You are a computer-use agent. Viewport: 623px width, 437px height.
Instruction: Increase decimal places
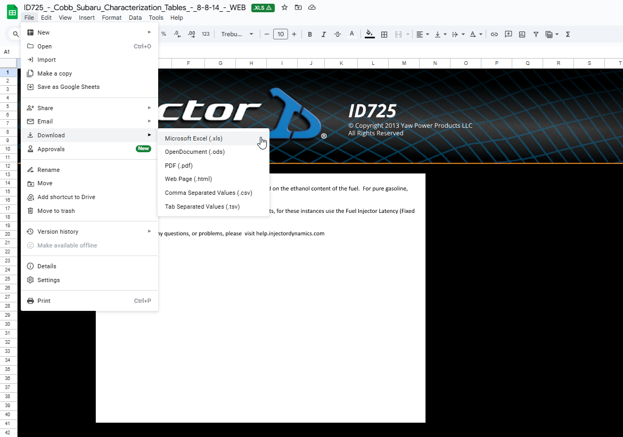(191, 34)
